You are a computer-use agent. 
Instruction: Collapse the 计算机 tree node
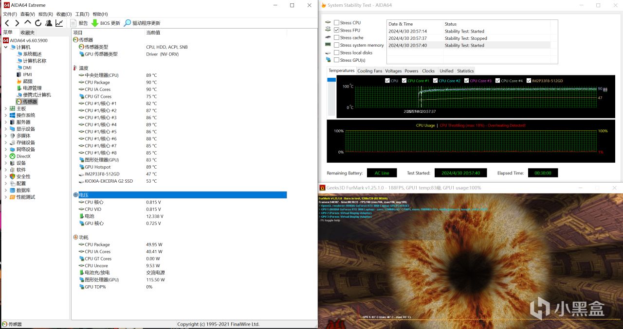tap(6, 47)
